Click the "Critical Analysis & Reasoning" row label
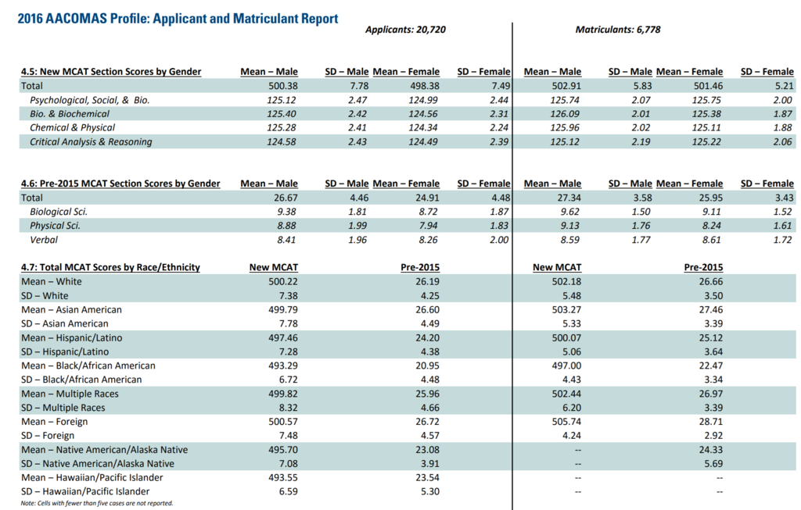801x510 pixels. click(x=91, y=142)
